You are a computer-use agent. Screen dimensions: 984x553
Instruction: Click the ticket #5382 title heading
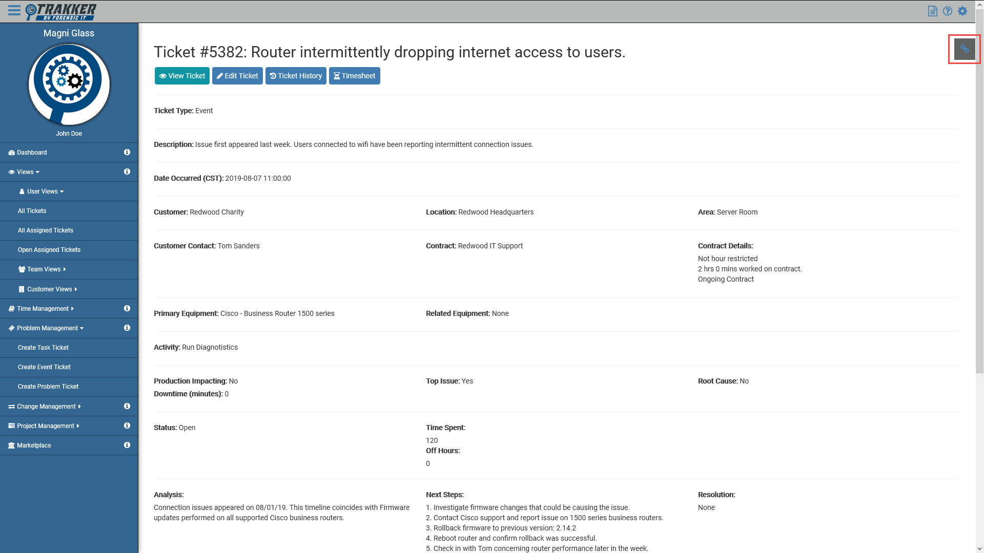[x=389, y=52]
